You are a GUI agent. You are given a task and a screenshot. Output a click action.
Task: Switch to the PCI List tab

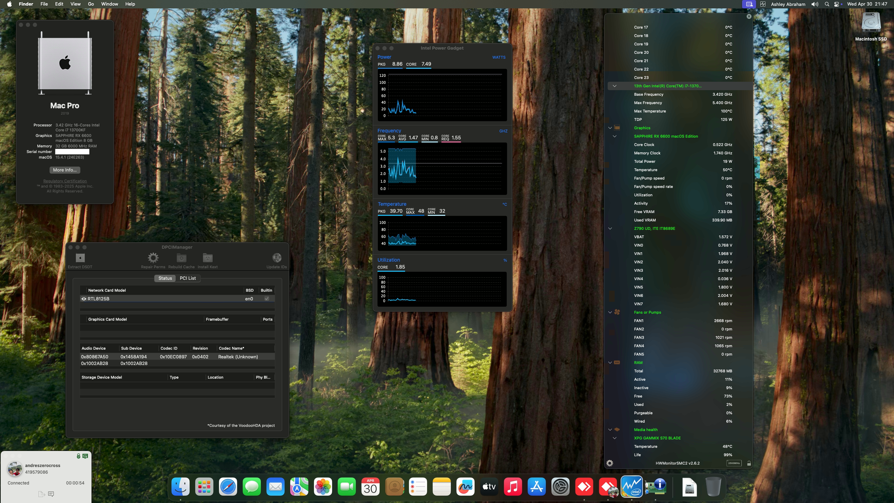(188, 278)
